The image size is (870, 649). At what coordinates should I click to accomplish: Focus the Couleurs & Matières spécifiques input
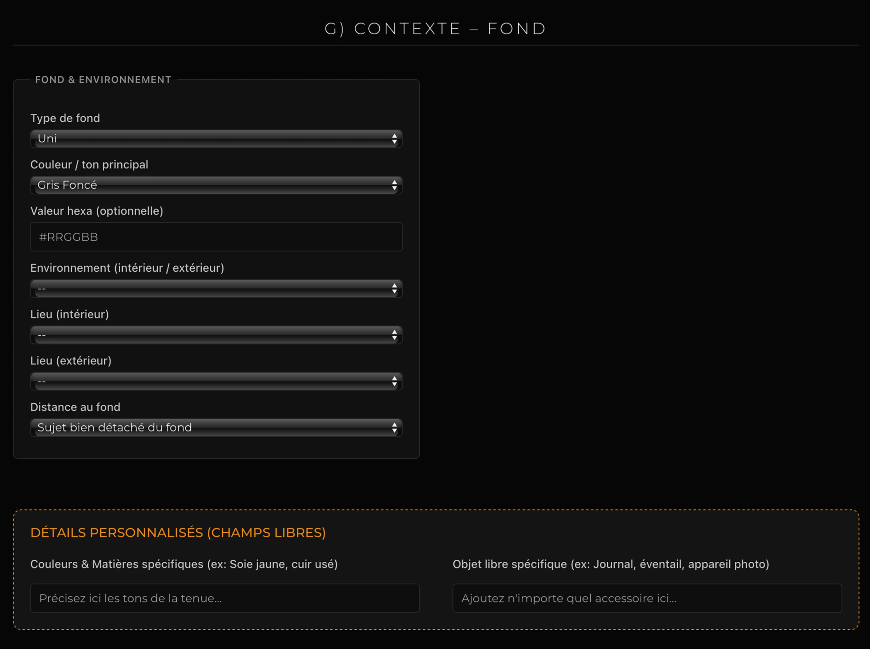click(x=225, y=598)
